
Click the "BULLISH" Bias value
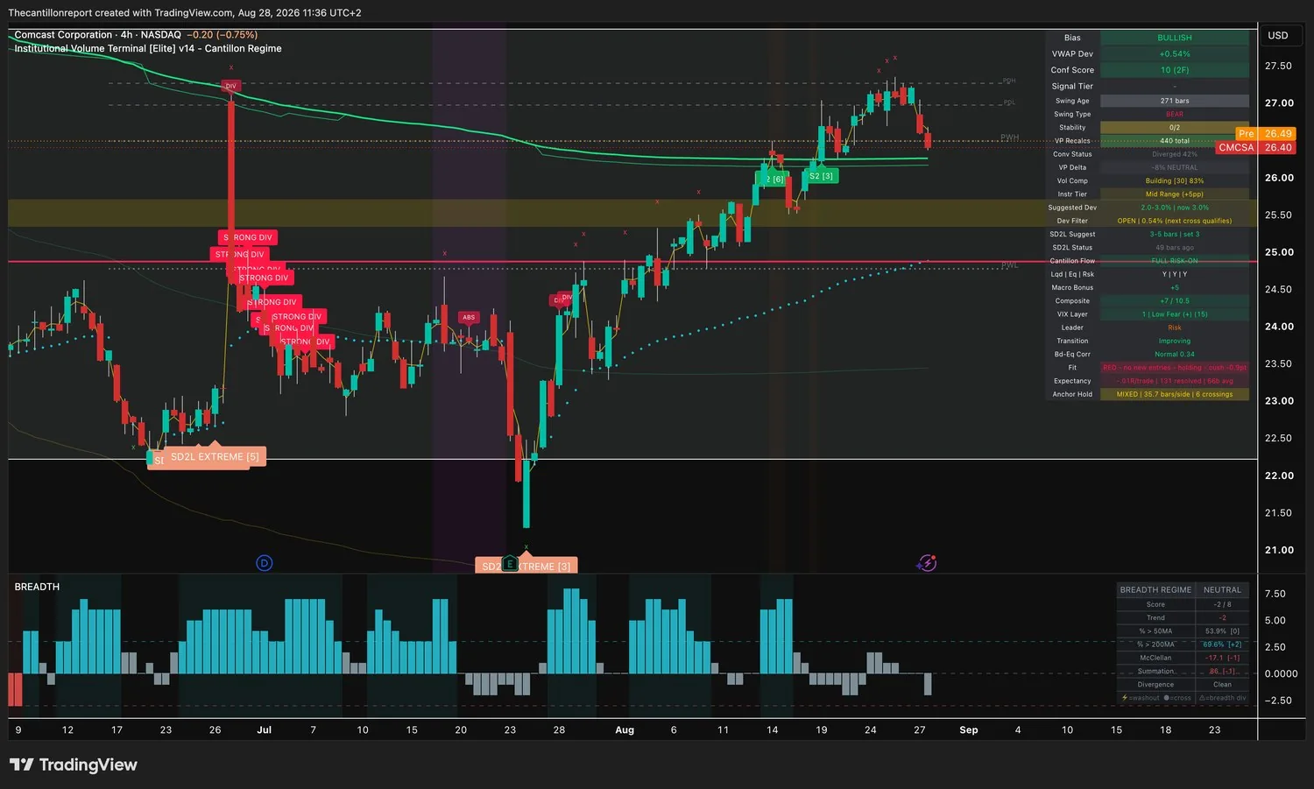pos(1175,38)
